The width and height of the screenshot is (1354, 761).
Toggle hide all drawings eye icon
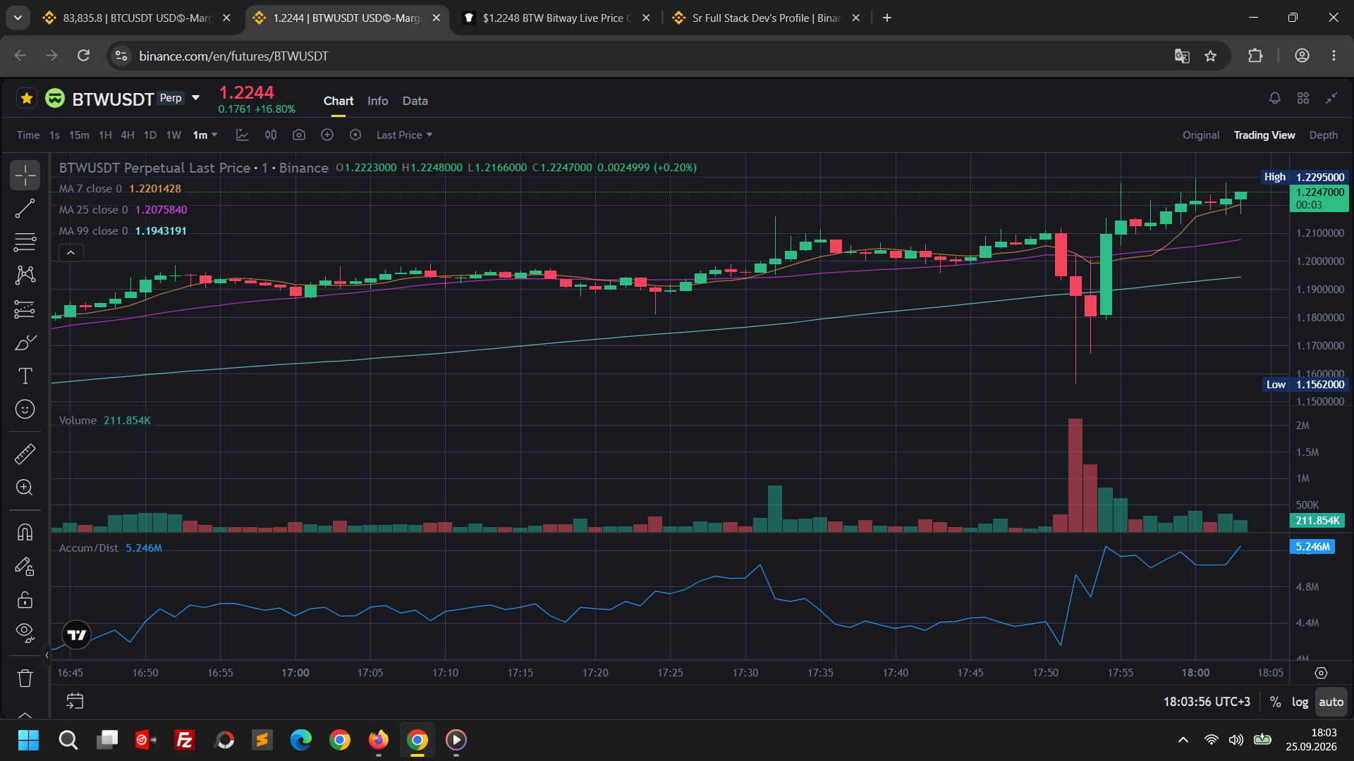coord(25,632)
